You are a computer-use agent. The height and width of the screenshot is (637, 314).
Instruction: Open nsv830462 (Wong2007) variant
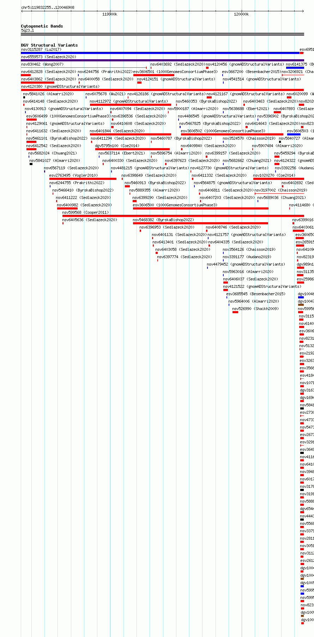point(42,64)
